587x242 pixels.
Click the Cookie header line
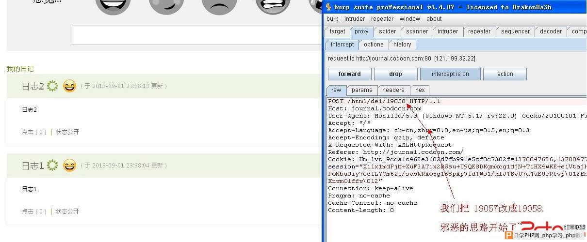pyautogui.click(x=457, y=159)
